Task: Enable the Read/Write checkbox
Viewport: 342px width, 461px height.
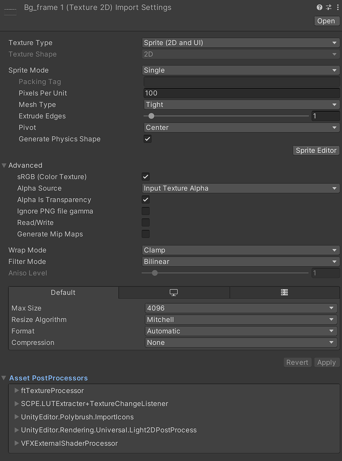Action: pos(145,222)
